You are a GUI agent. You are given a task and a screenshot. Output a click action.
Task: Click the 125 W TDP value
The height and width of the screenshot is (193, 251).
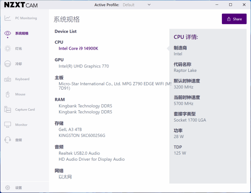pyautogui.click(x=180, y=153)
